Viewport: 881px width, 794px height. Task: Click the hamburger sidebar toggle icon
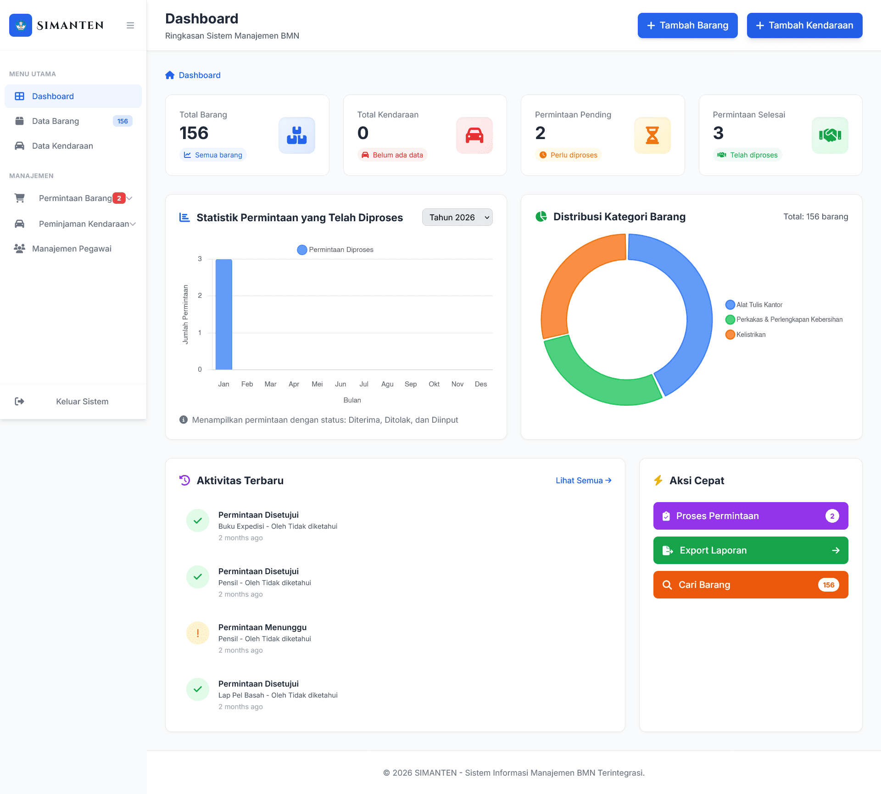coord(130,25)
